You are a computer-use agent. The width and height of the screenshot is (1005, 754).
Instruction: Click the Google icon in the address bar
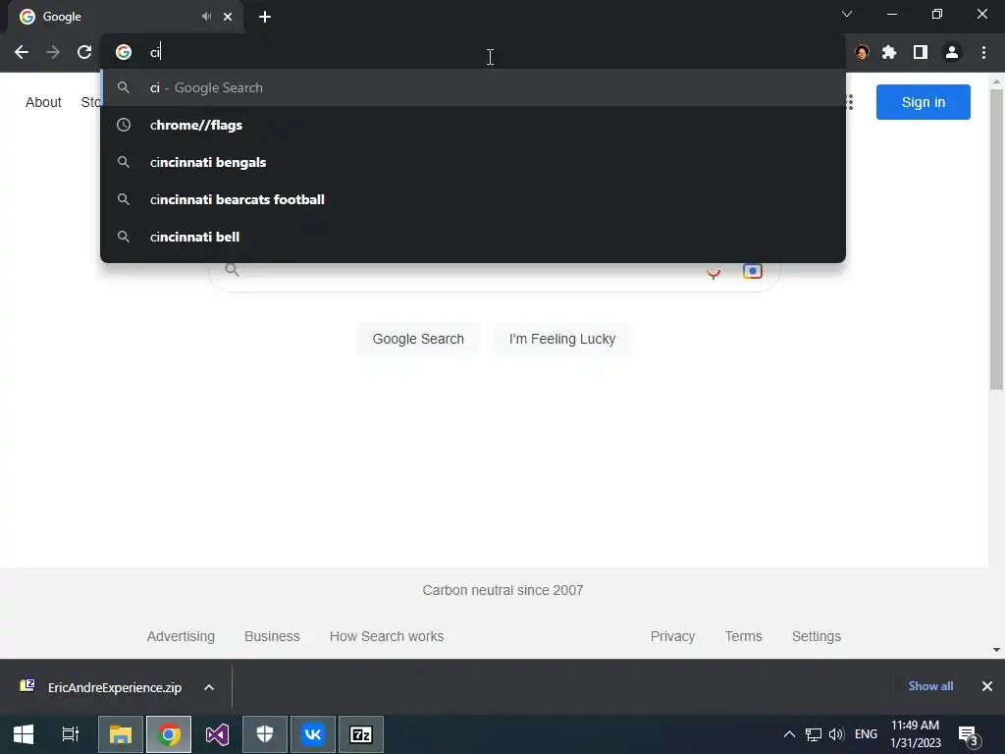coord(124,52)
